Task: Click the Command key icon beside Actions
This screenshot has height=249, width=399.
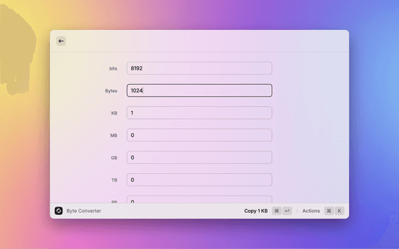Action: tap(329, 211)
